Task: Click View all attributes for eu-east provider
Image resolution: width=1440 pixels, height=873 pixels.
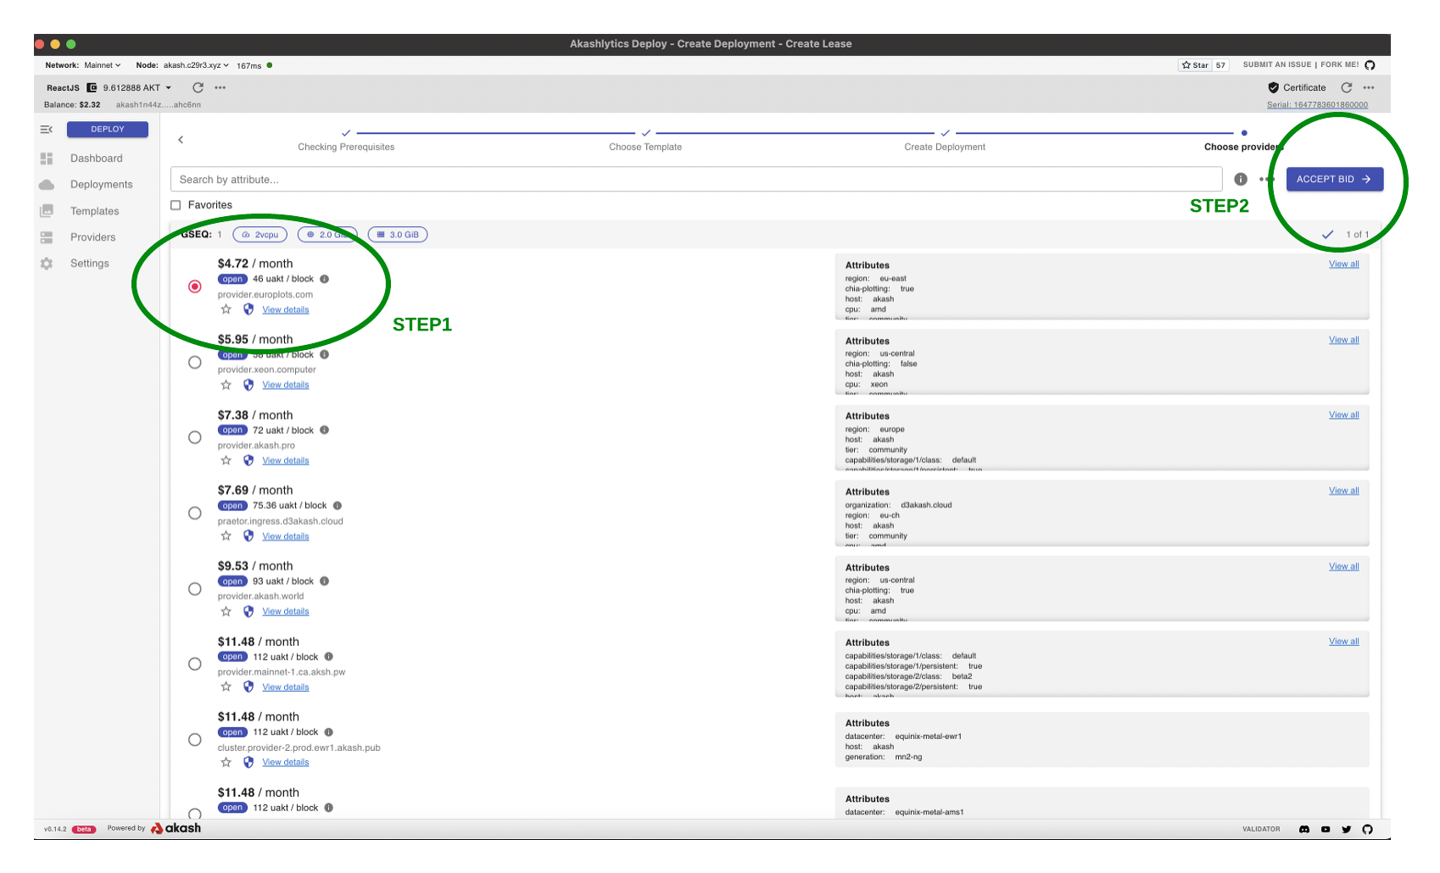Action: (x=1343, y=264)
